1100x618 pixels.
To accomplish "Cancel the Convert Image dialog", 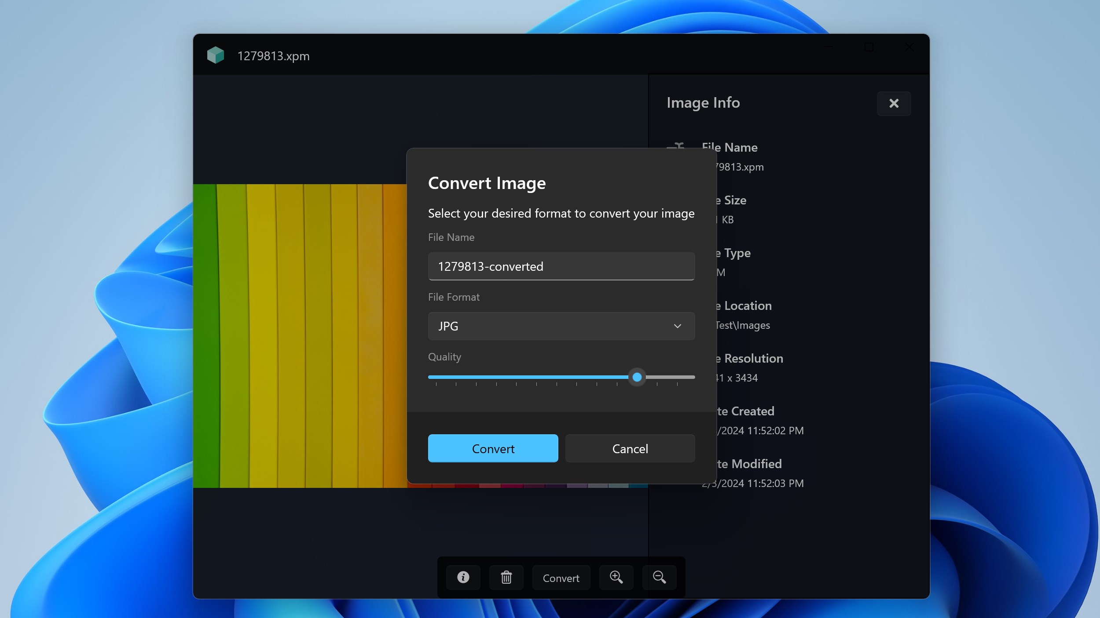I will click(630, 448).
